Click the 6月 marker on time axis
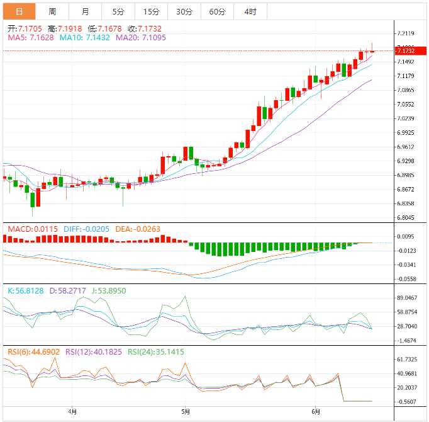Screen dimensions: 429x422 (x=316, y=413)
